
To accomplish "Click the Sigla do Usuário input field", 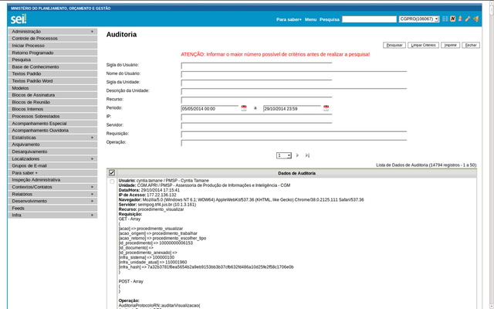I will pos(256,65).
